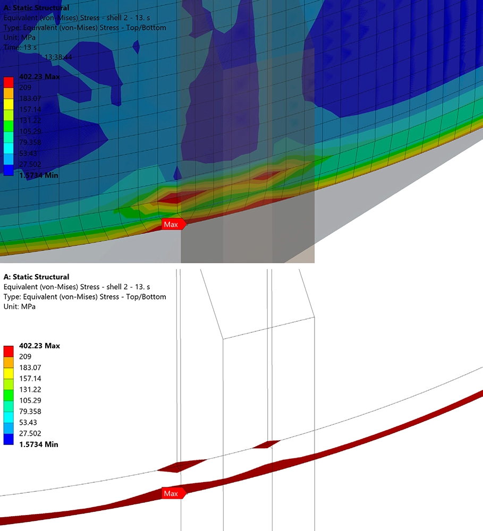The image size is (483, 531).
Task: Click the Max flag in the wireframe view
Action: (x=172, y=493)
